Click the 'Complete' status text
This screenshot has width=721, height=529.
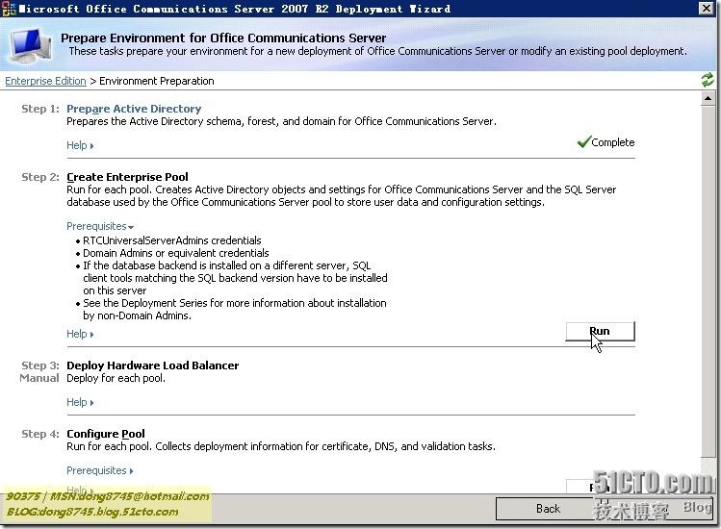click(613, 142)
